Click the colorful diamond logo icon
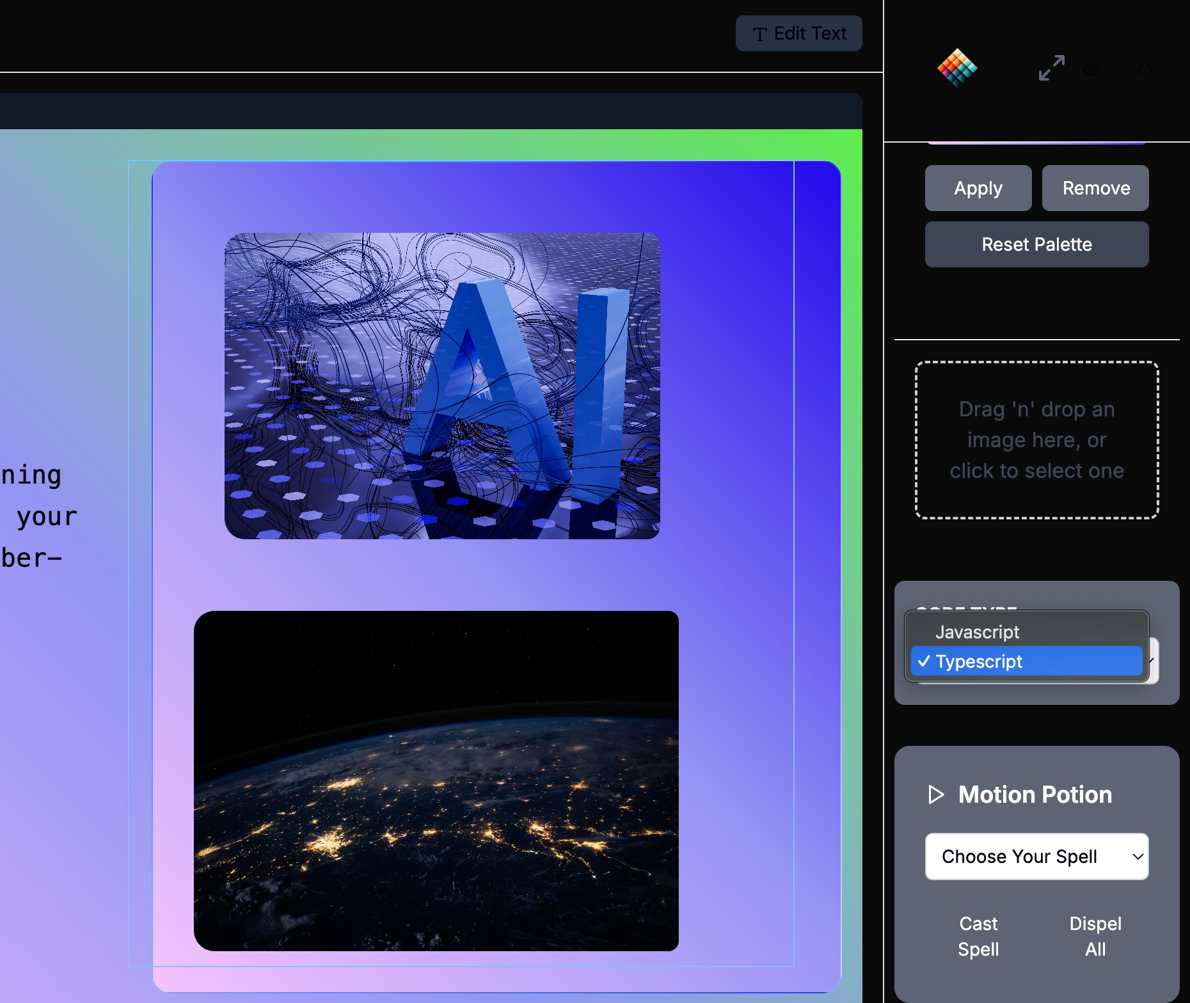 pos(957,68)
